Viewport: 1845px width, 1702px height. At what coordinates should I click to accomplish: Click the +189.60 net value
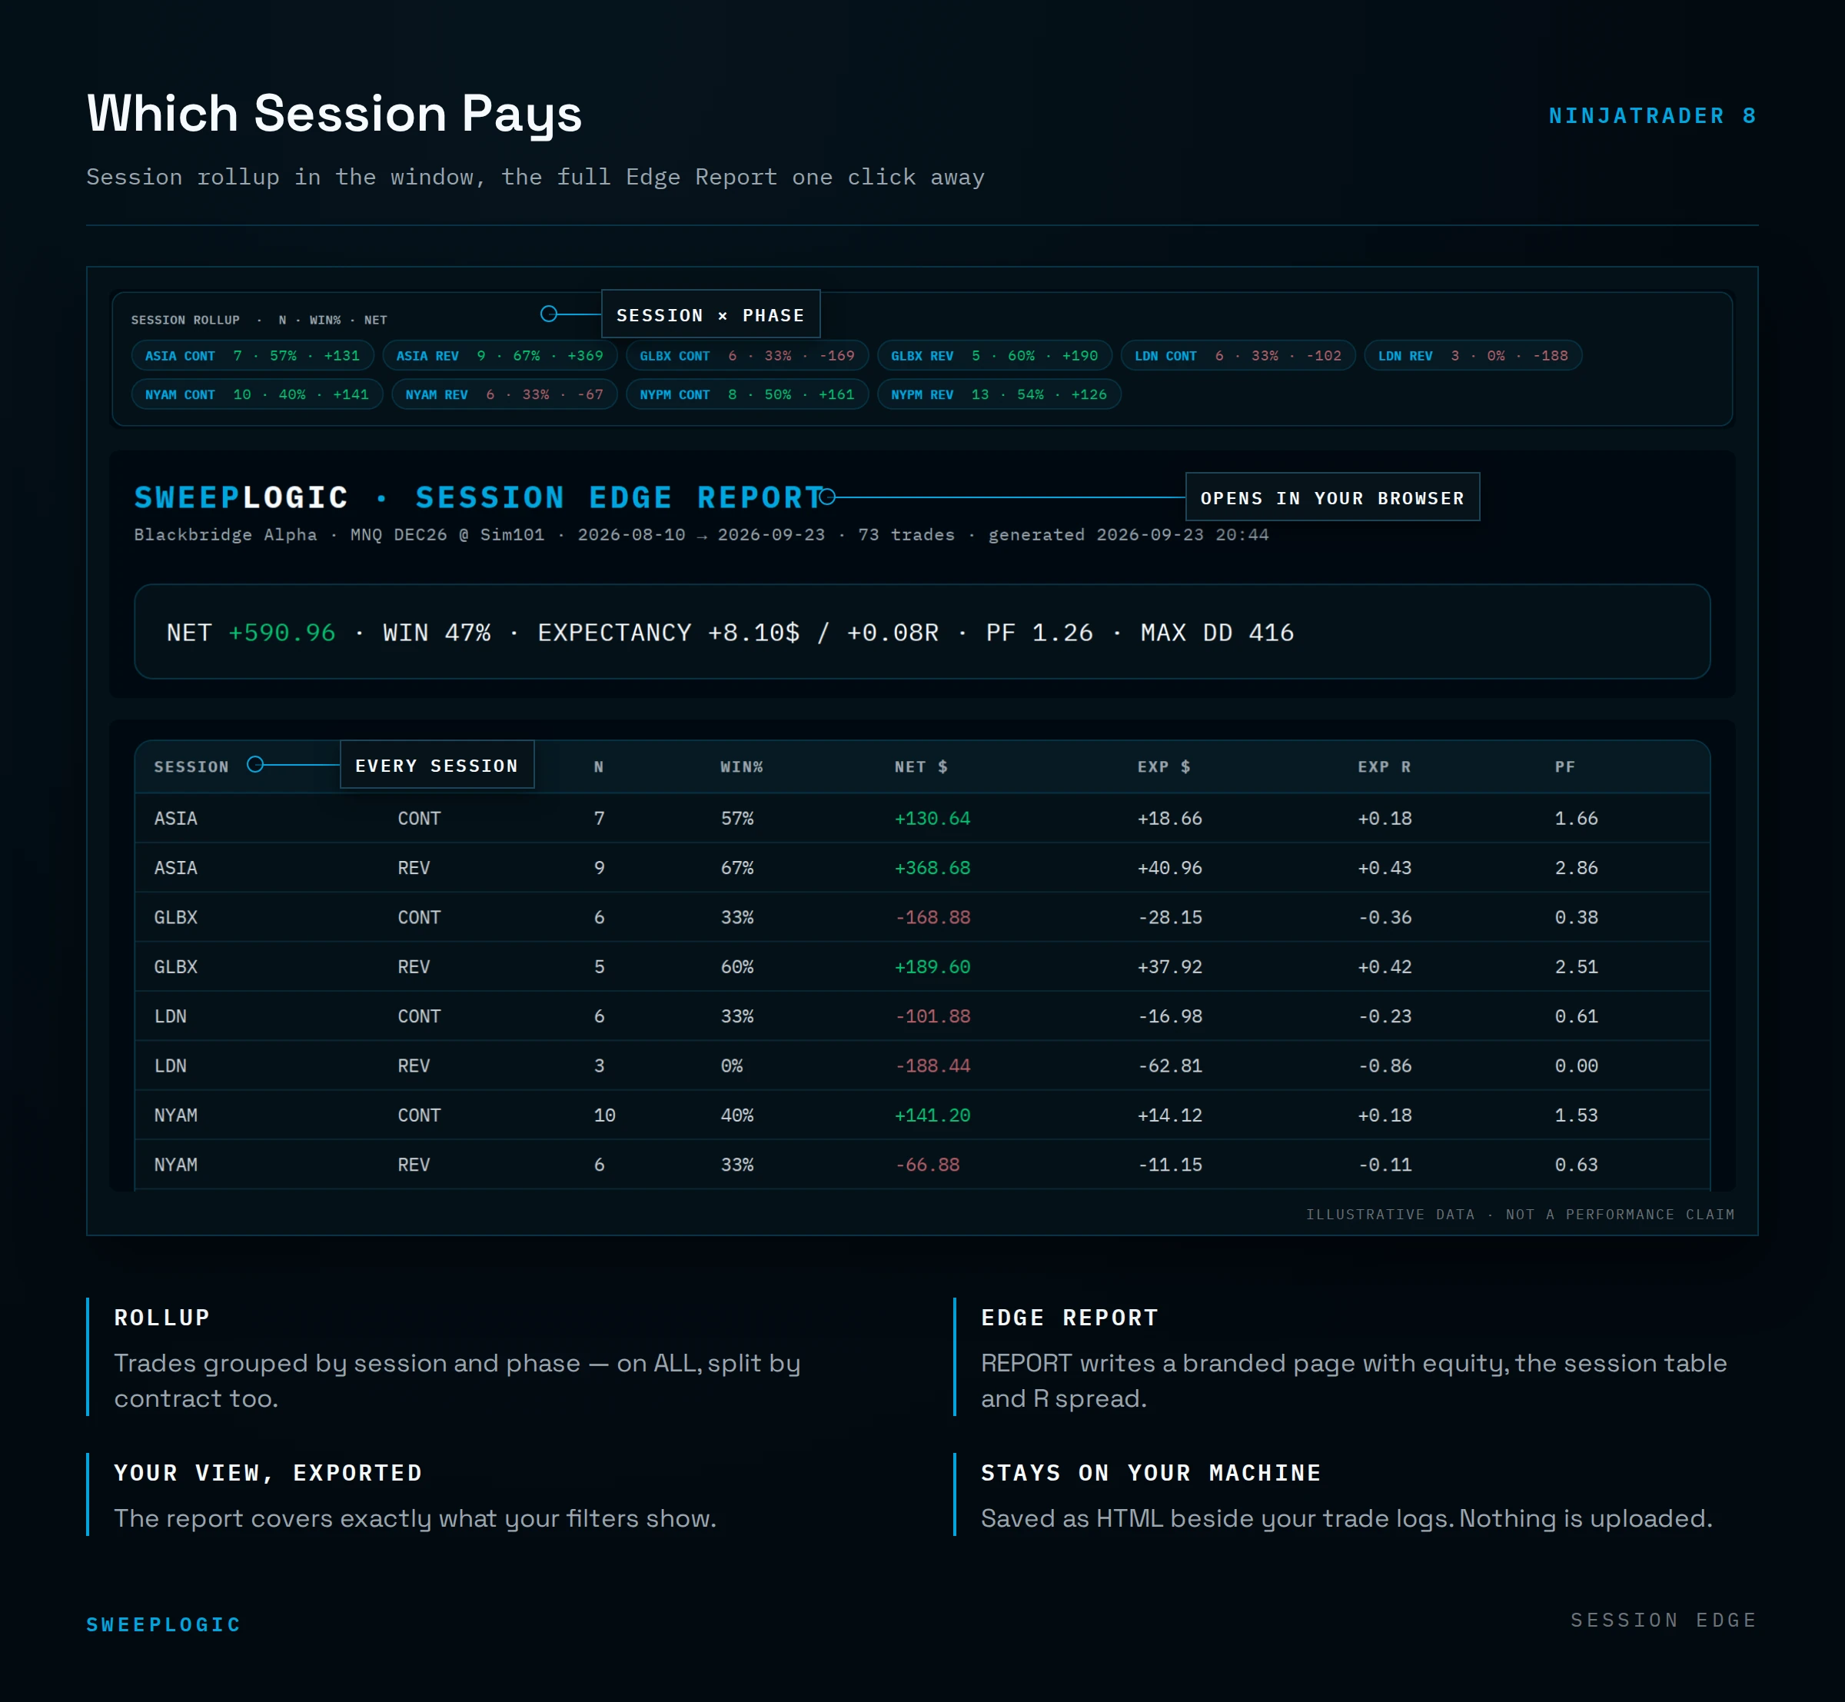(x=932, y=967)
